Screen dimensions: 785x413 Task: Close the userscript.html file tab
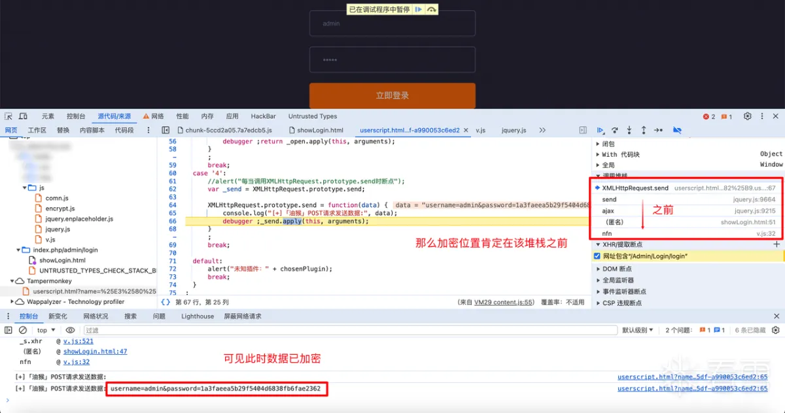466,130
